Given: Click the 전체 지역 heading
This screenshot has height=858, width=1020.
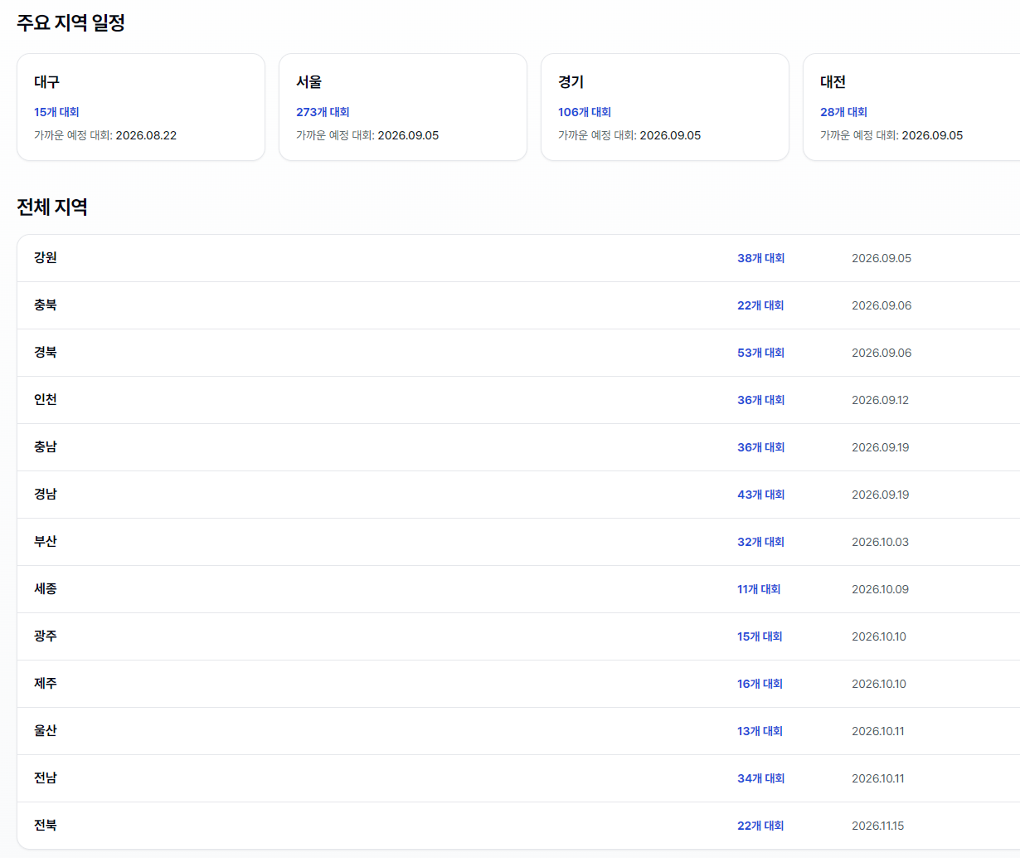Looking at the screenshot, I should (x=52, y=207).
